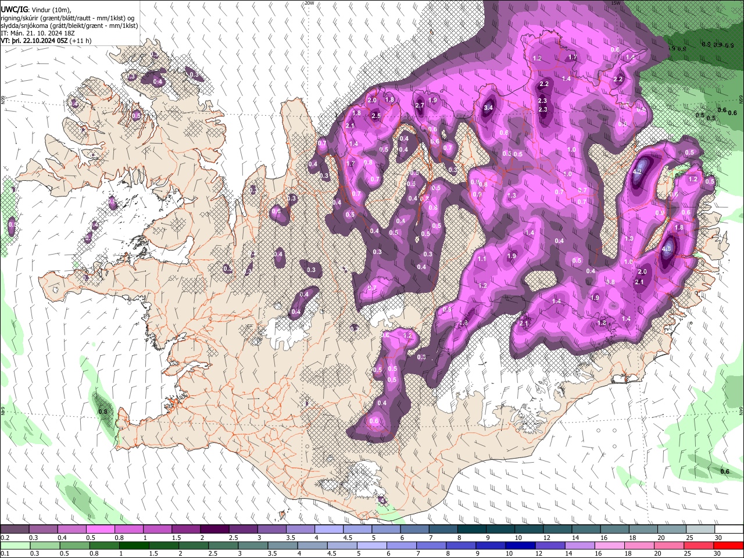Click the '20W' longitude label at the top
744x558 pixels.
point(309,3)
